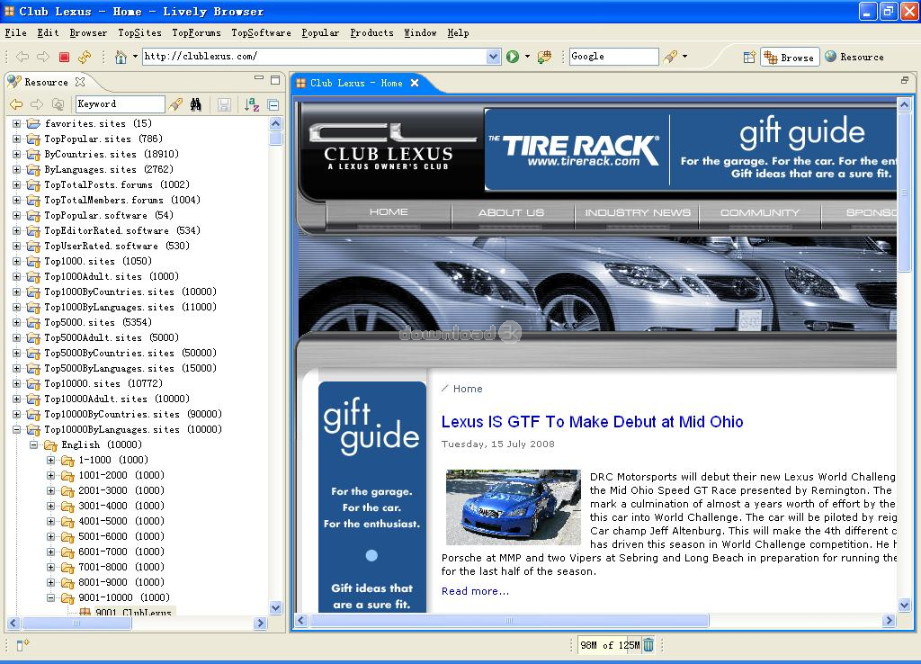Click the binoculars find icon in Resource panel

(195, 104)
